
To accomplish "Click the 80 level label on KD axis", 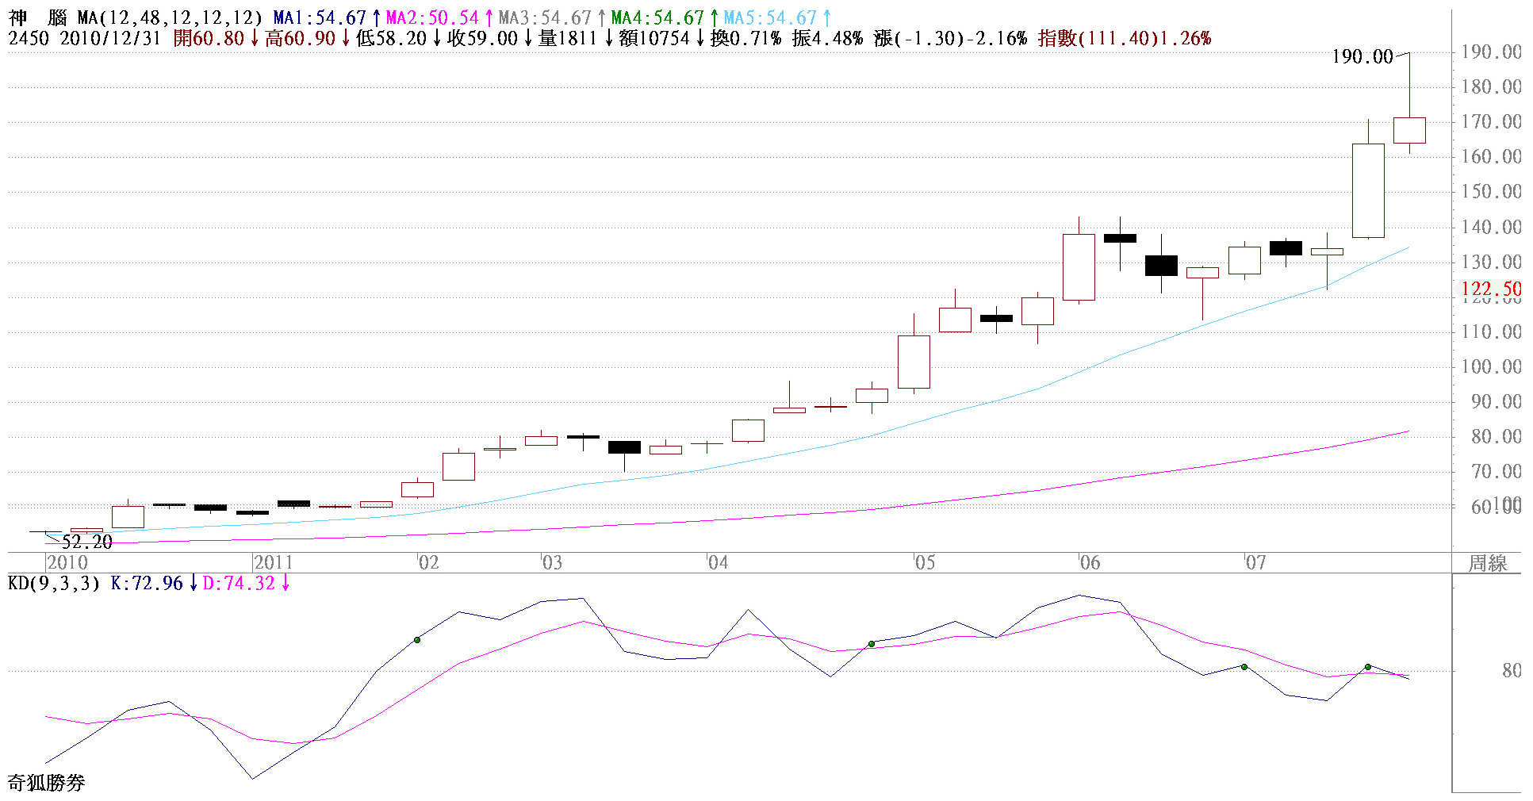I will point(1511,671).
